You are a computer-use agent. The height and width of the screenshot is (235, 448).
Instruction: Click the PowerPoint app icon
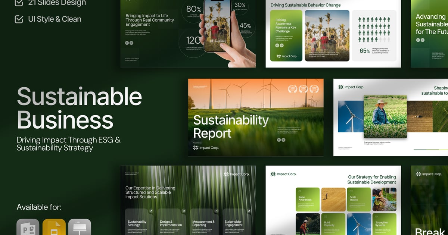[x=28, y=227]
